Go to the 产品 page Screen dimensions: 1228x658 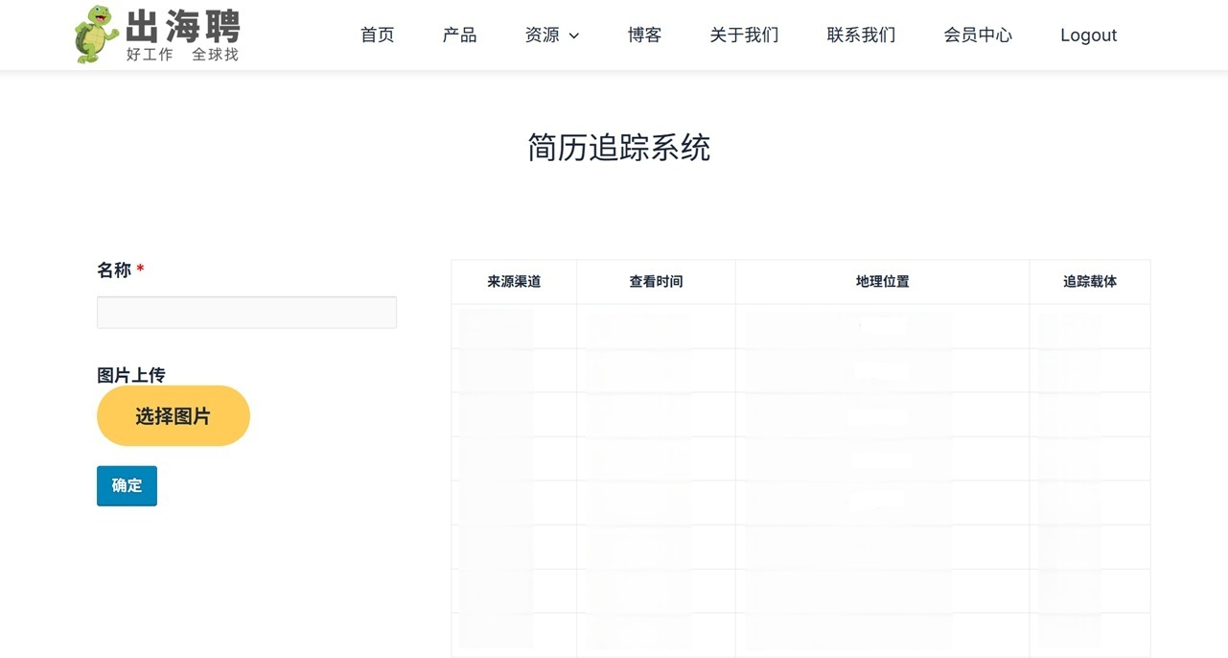(x=459, y=35)
